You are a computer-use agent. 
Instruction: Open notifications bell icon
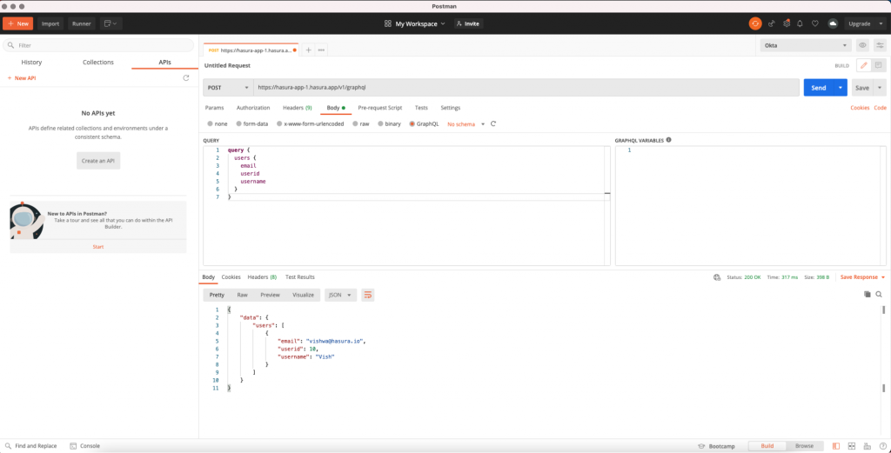click(801, 23)
